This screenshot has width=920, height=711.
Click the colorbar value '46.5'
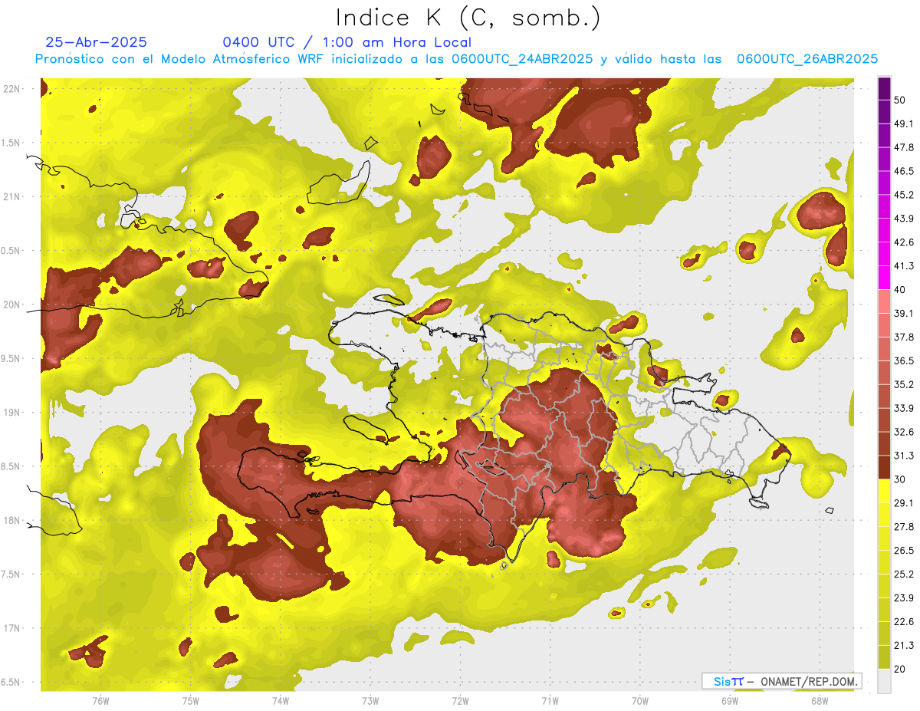pos(904,171)
